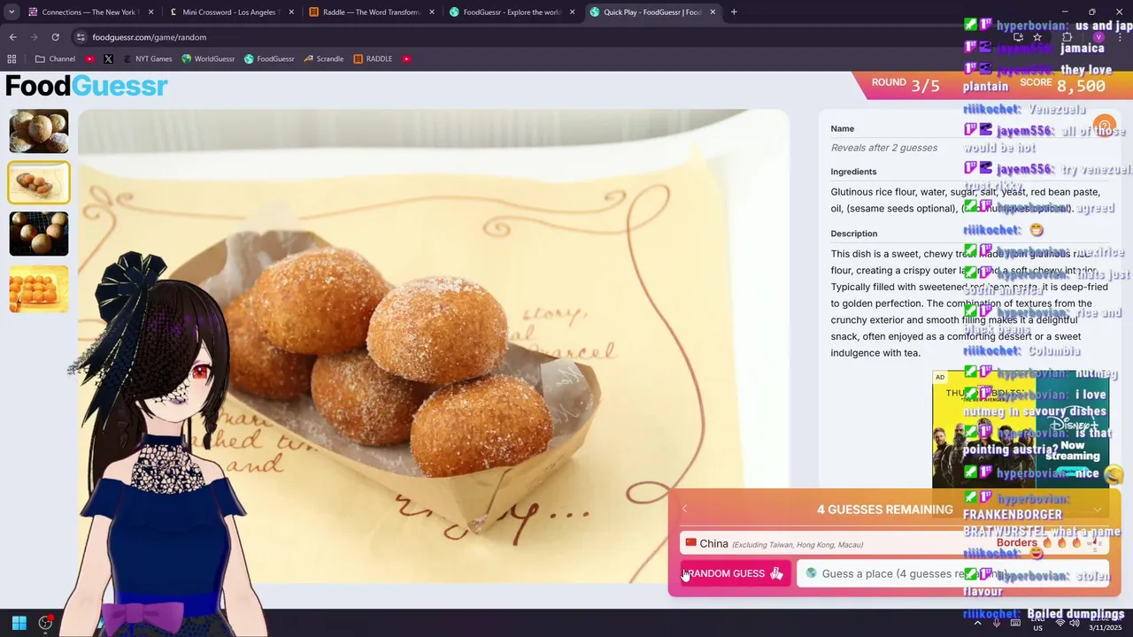Show the fourth food photo thumbnail

[x=39, y=288]
